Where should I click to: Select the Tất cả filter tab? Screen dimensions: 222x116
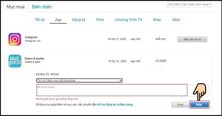[x=39, y=20]
